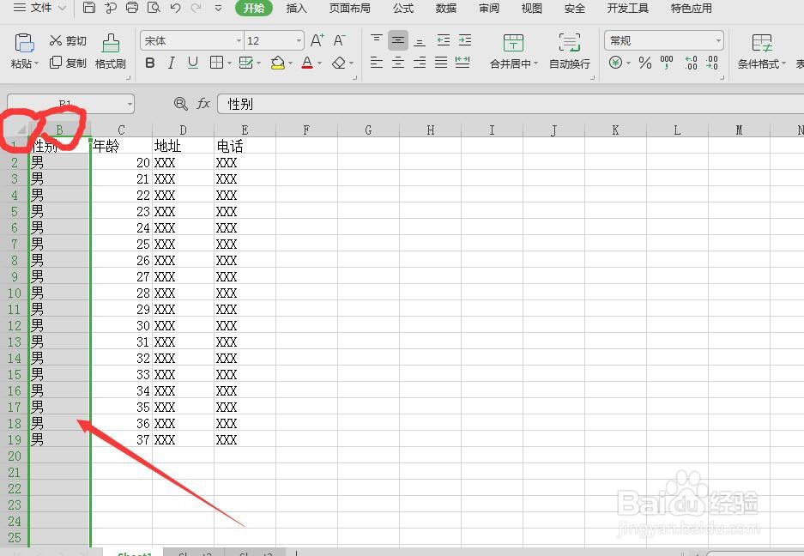804x556 pixels.
Task: Click the cell style fill pattern icon
Action: tap(245, 63)
